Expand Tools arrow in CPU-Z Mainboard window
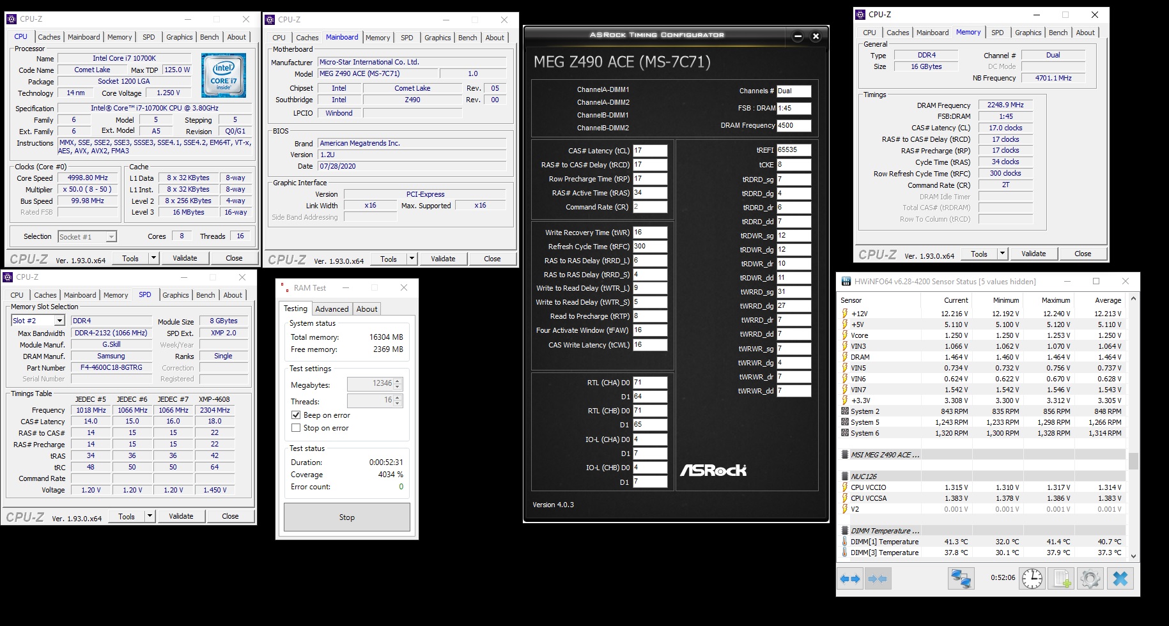1169x626 pixels. [x=412, y=259]
